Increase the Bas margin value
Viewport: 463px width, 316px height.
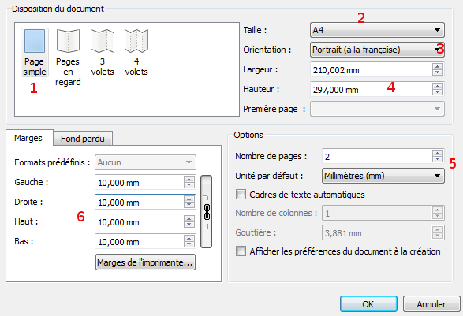(x=189, y=239)
